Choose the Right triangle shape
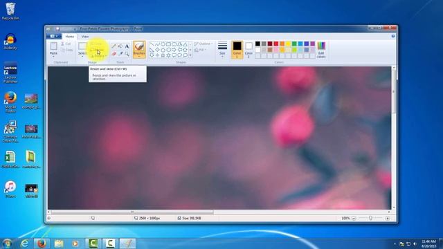 [x=152, y=50]
